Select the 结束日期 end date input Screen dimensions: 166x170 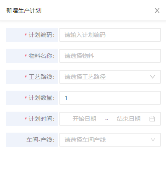tap(129, 119)
